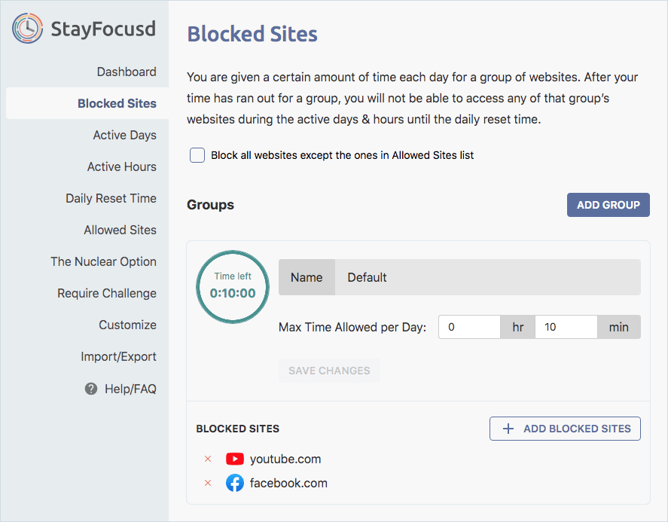Click the youtube.com site entry
The width and height of the screenshot is (668, 522).
[x=285, y=459]
